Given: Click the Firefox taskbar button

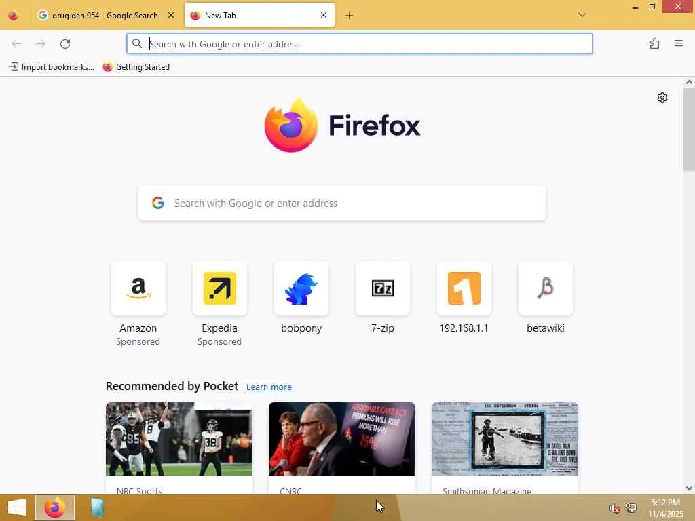Looking at the screenshot, I should (55, 507).
